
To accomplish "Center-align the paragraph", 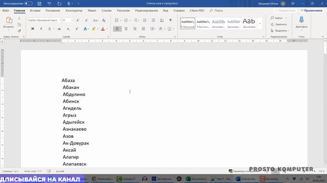I will (x=126, y=29).
